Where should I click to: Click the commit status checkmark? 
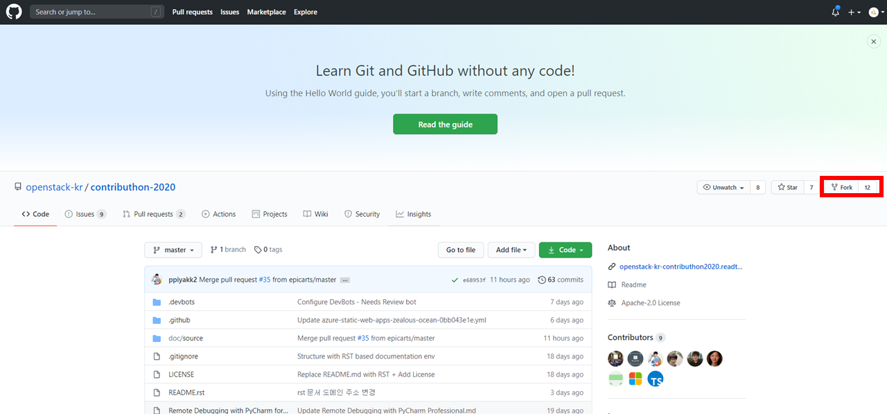(455, 280)
